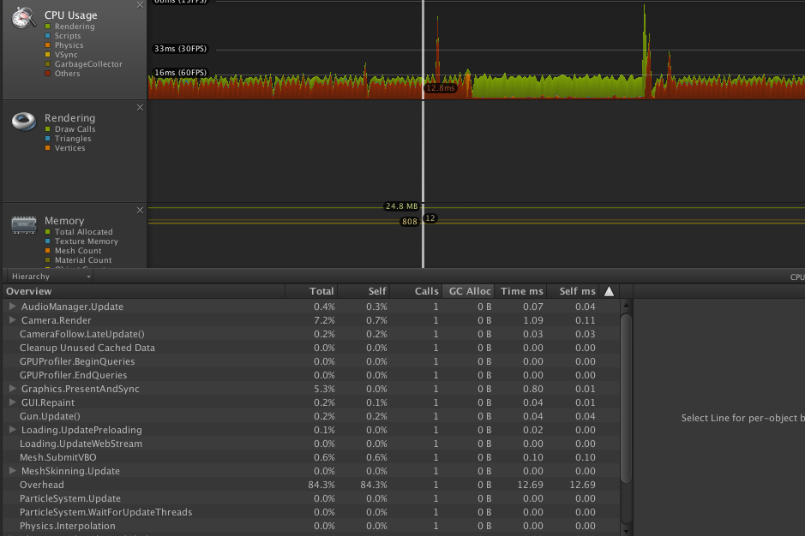Expand the Loading.UpdatePreloading row

[x=12, y=429]
